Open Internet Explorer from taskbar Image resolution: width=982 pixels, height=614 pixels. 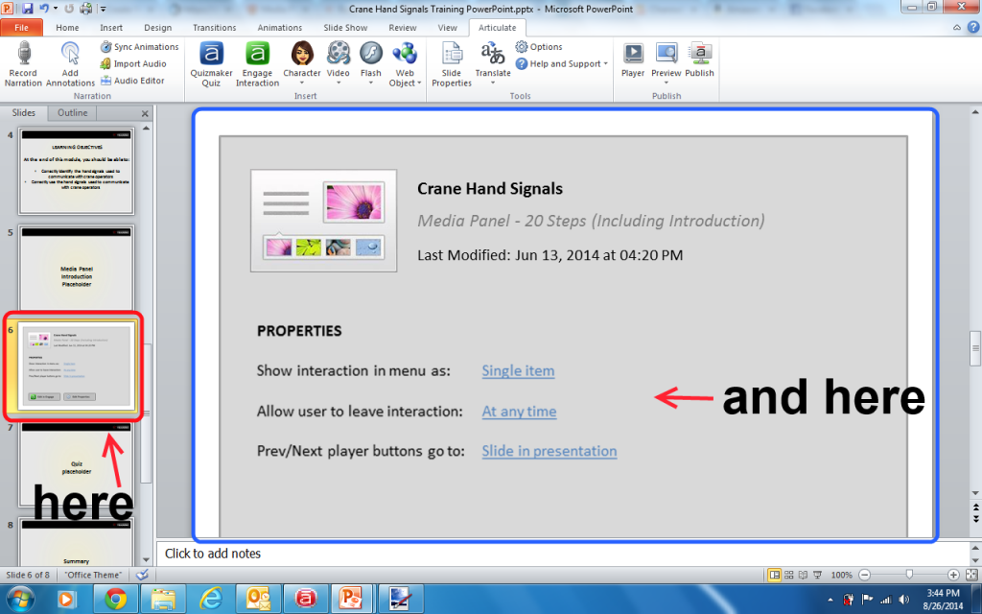tap(210, 599)
